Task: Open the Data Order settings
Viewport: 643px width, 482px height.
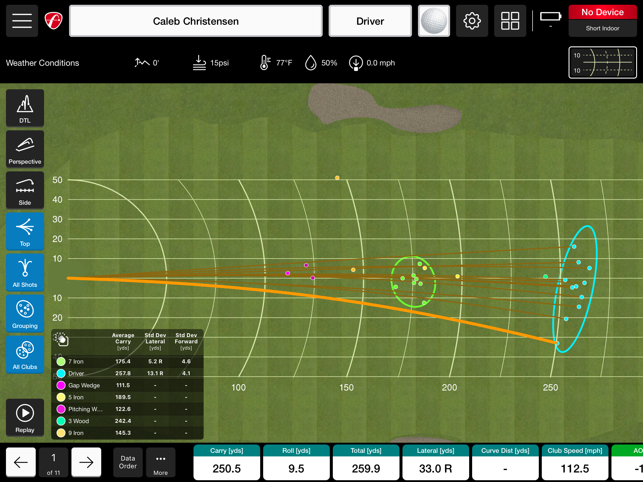Action: point(128,462)
